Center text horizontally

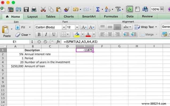tap(110, 34)
